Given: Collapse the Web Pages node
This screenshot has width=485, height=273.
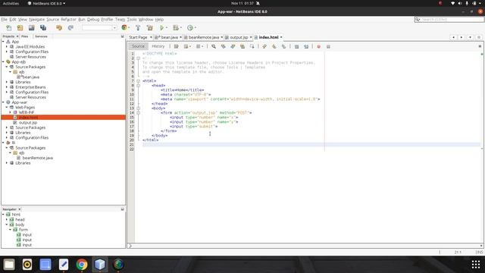Looking at the screenshot, I should pyautogui.click(x=7, y=108).
